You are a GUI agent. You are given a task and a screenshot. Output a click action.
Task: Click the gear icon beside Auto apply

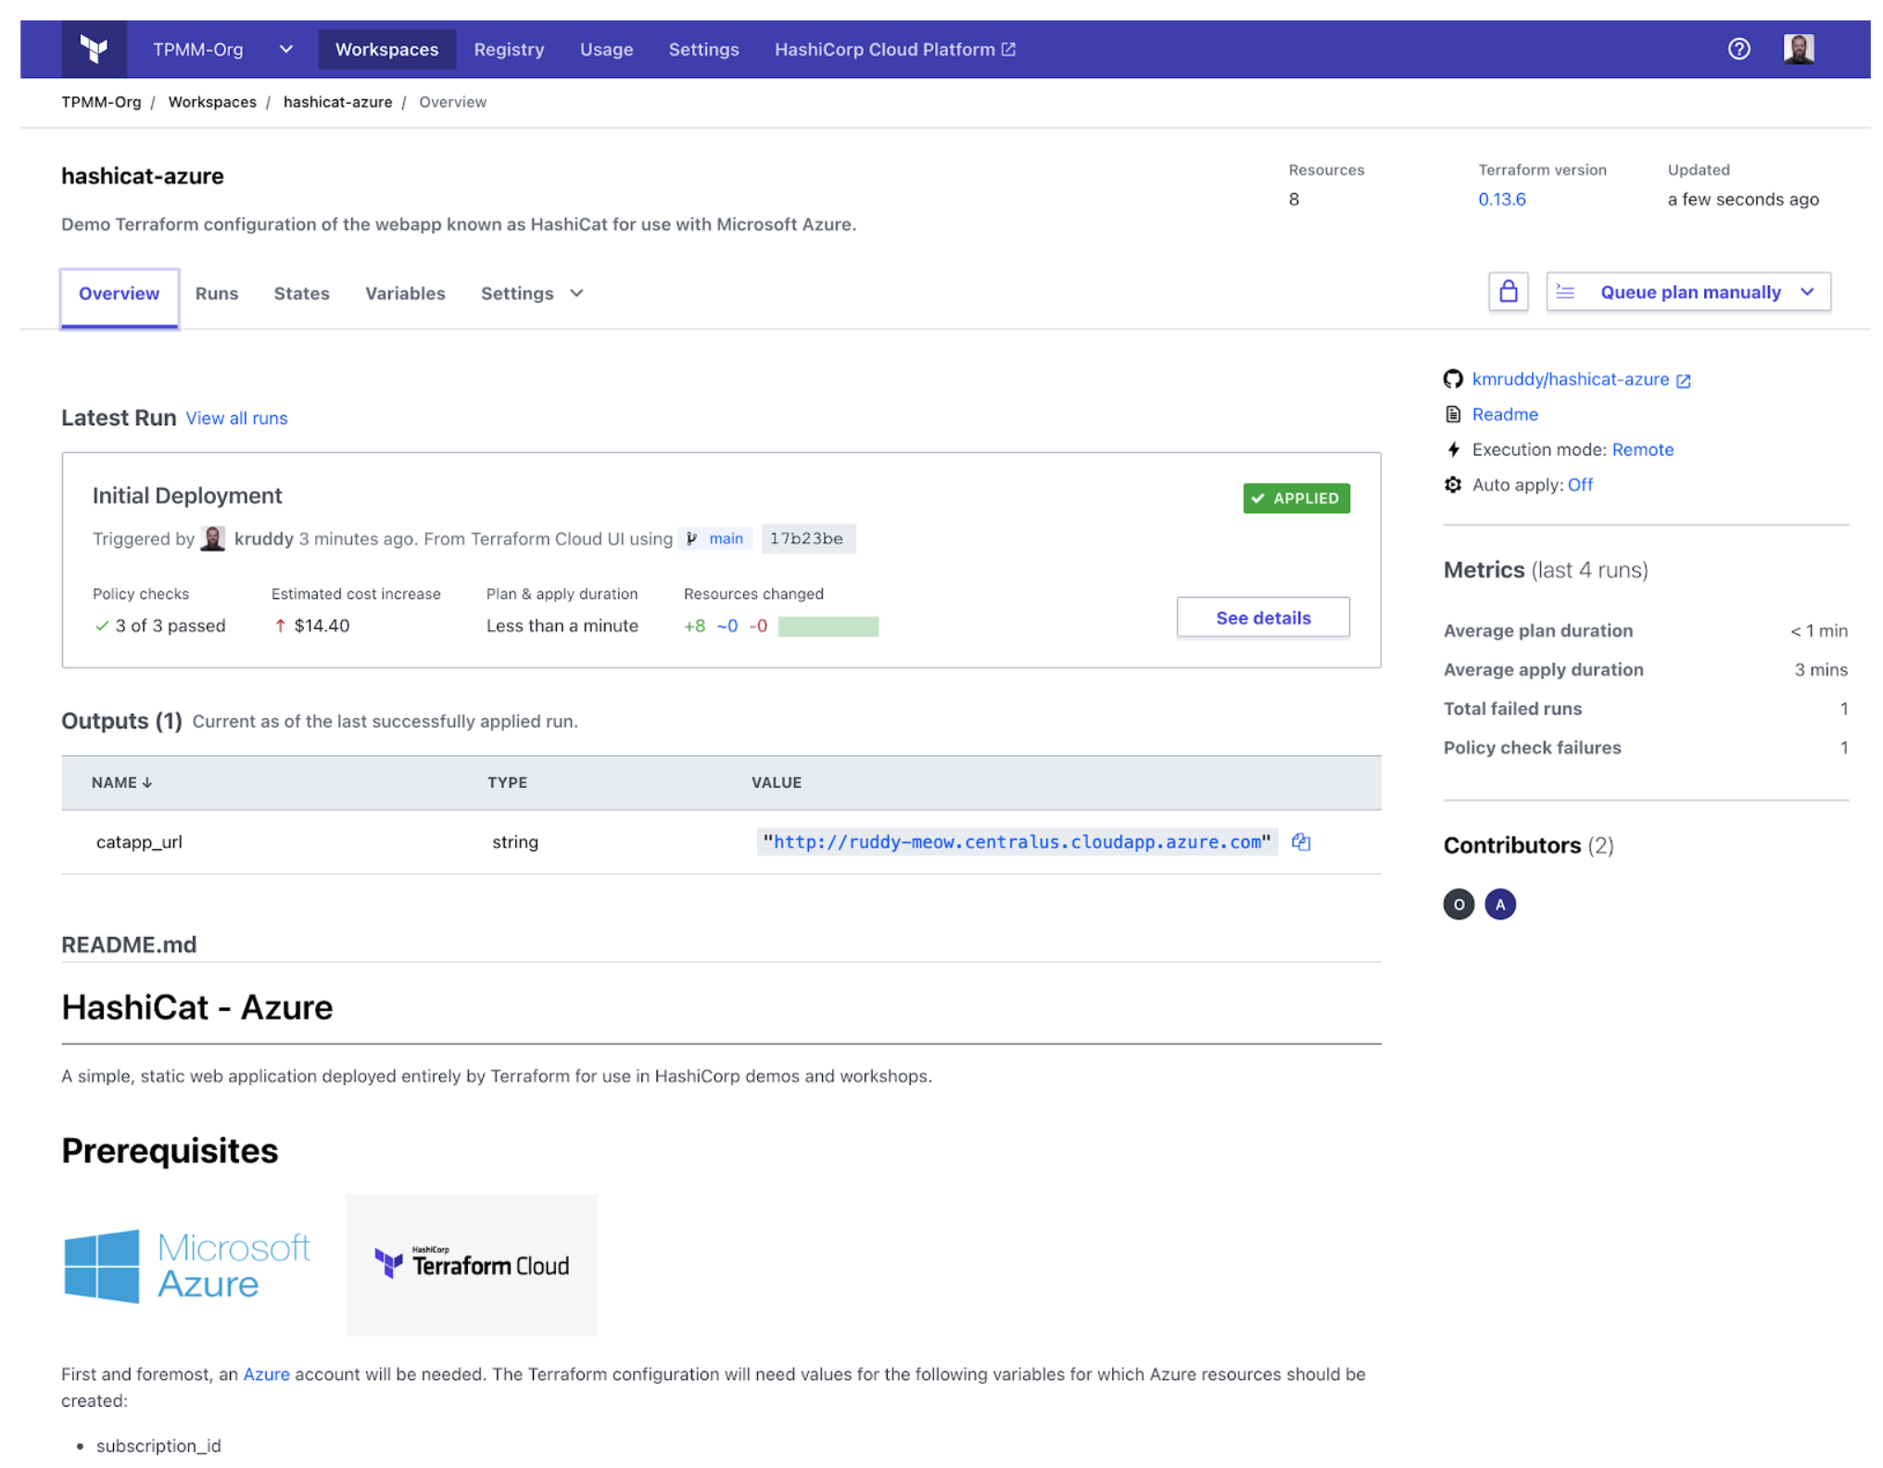1453,485
